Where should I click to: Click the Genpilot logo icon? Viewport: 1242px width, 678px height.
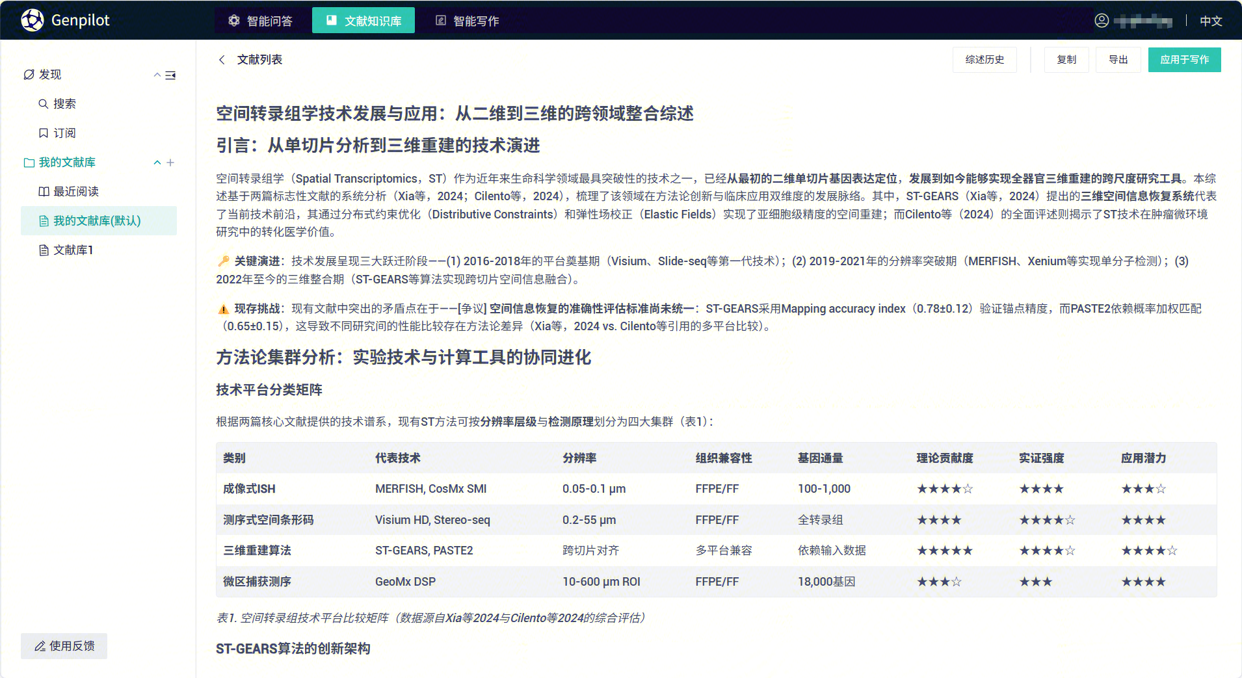point(32,20)
